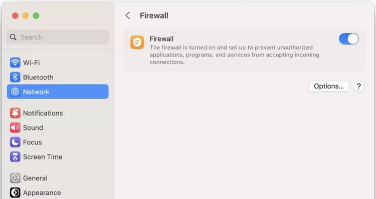376x199 pixels.
Task: Open the firewall Options button
Action: tap(329, 86)
